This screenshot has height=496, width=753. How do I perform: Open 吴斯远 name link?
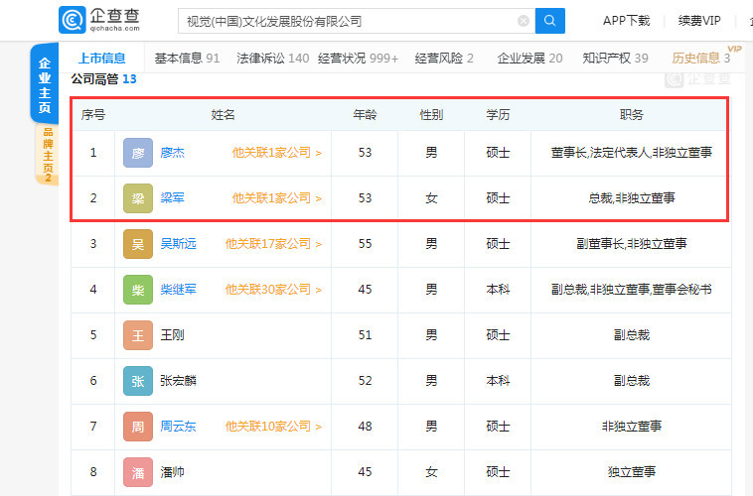(178, 244)
